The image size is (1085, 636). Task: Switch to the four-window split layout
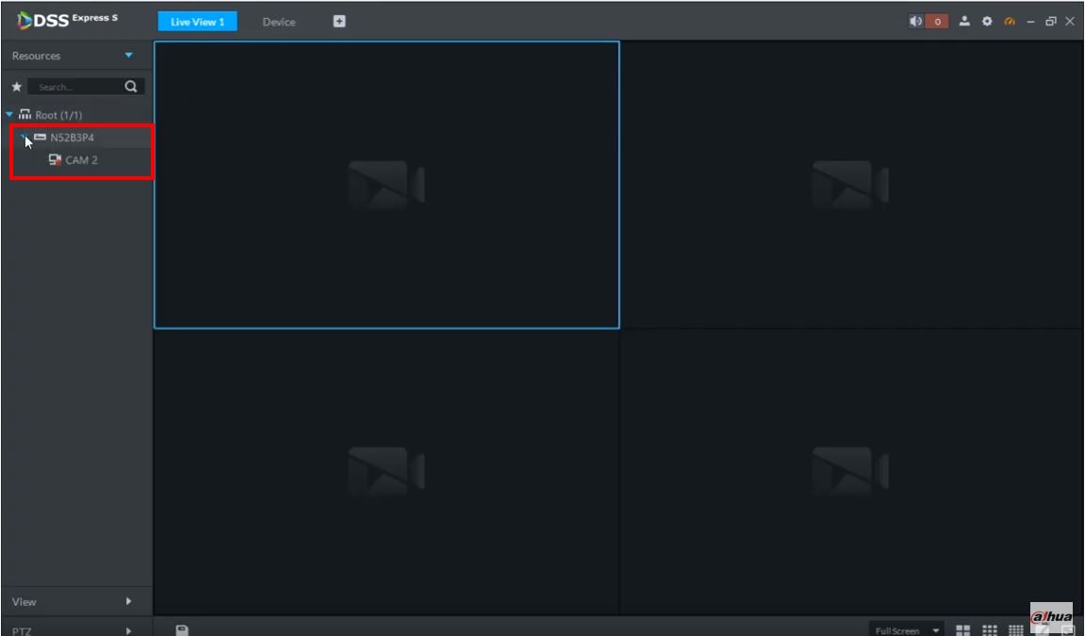962,630
